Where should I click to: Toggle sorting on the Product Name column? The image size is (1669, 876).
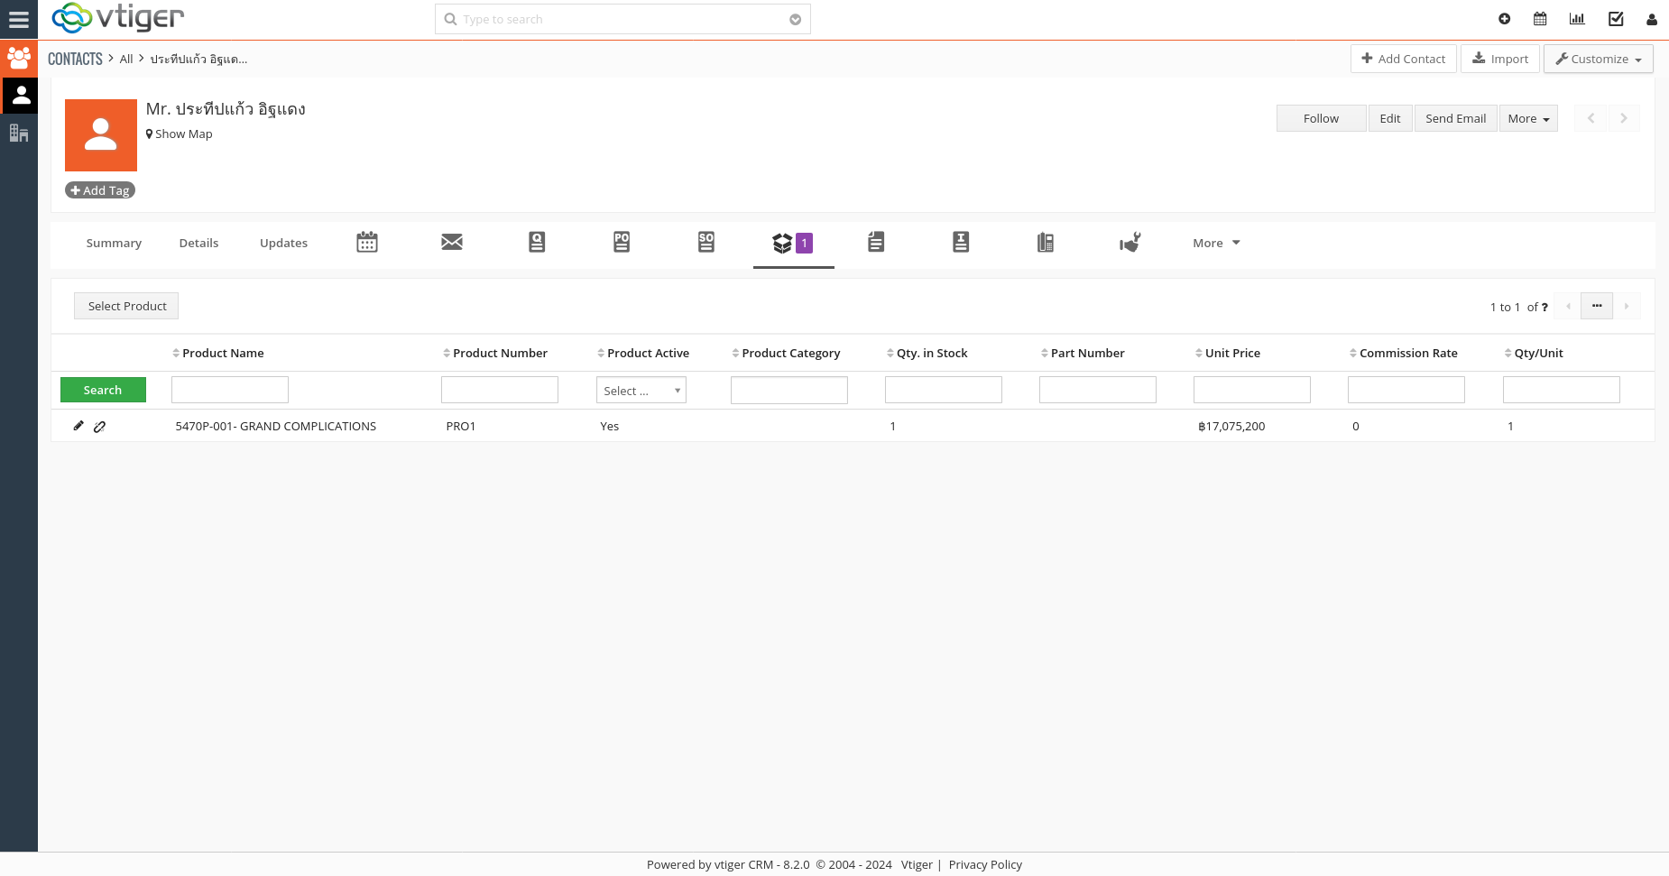[x=176, y=353]
